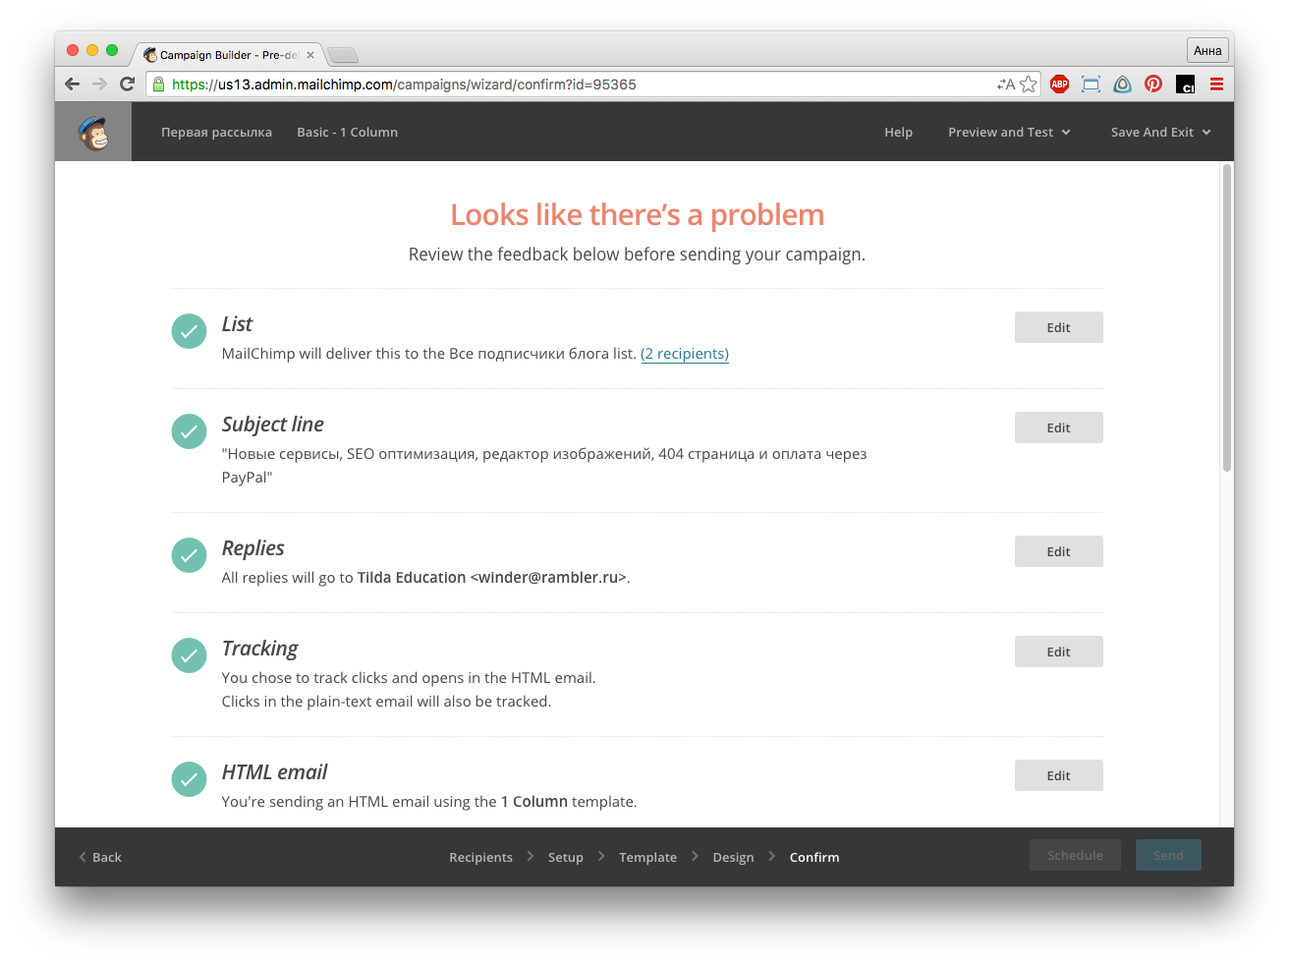Click the browser back arrow

pos(72,85)
